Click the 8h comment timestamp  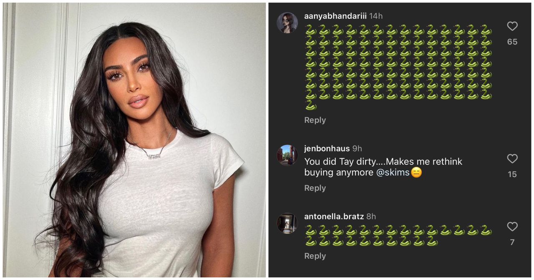(371, 217)
